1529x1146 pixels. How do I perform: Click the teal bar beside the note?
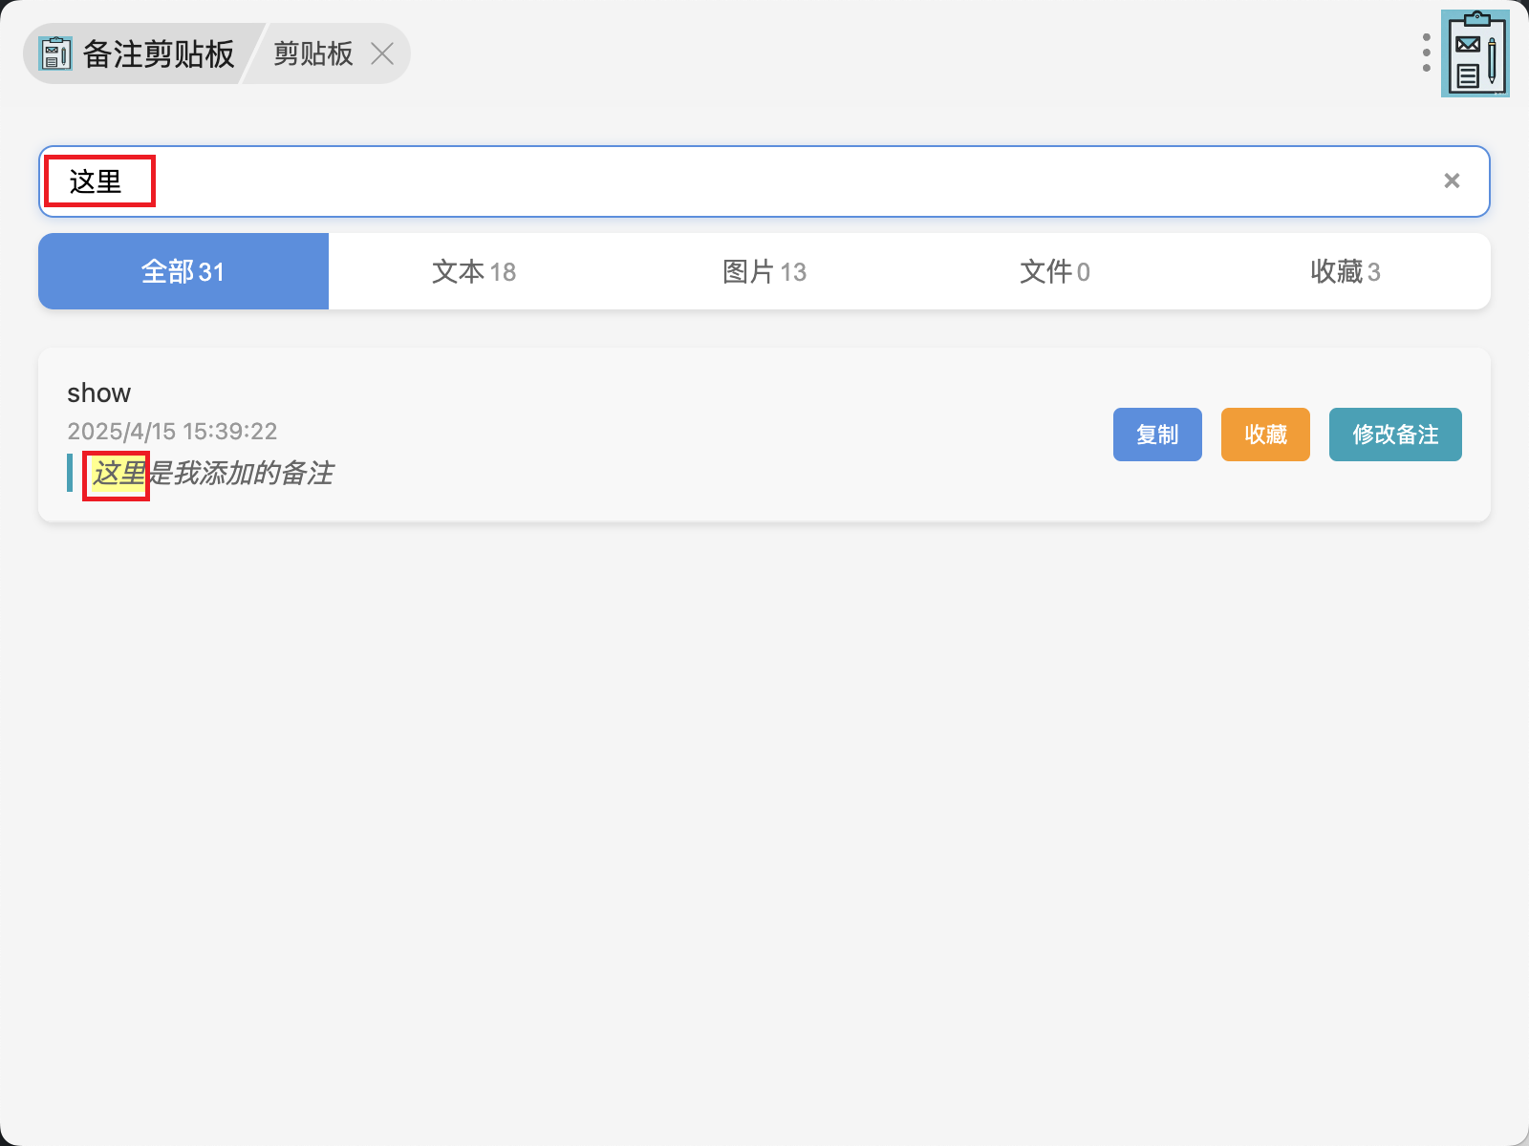[70, 473]
